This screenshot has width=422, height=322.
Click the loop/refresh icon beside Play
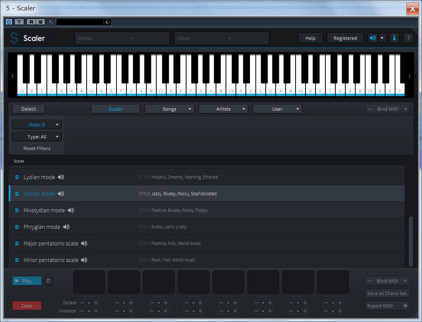pos(48,281)
